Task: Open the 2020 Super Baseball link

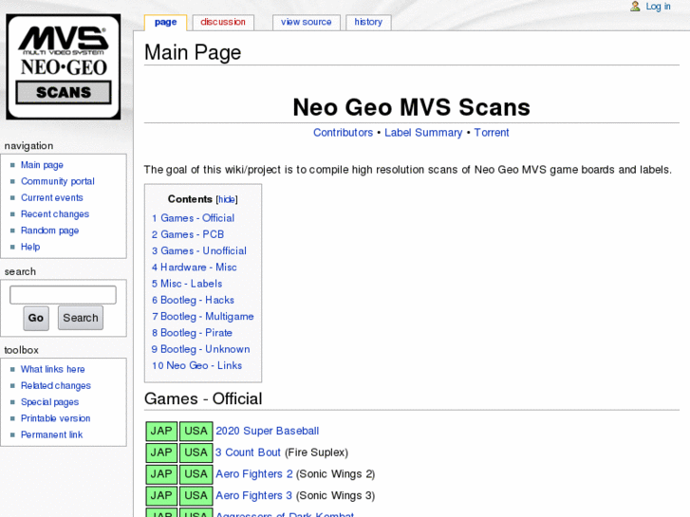Action: 267,431
